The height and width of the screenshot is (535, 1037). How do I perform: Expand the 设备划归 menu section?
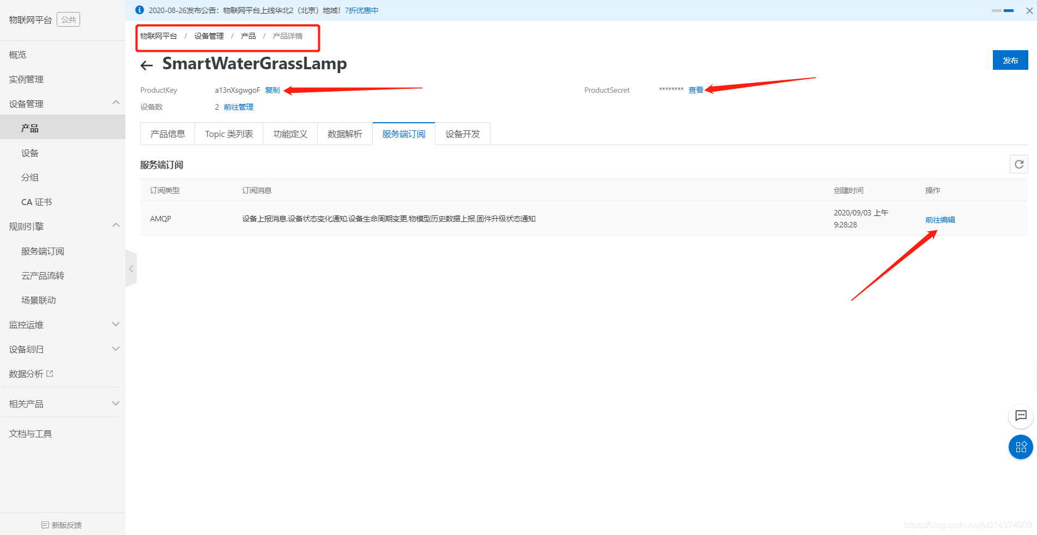pyautogui.click(x=116, y=348)
